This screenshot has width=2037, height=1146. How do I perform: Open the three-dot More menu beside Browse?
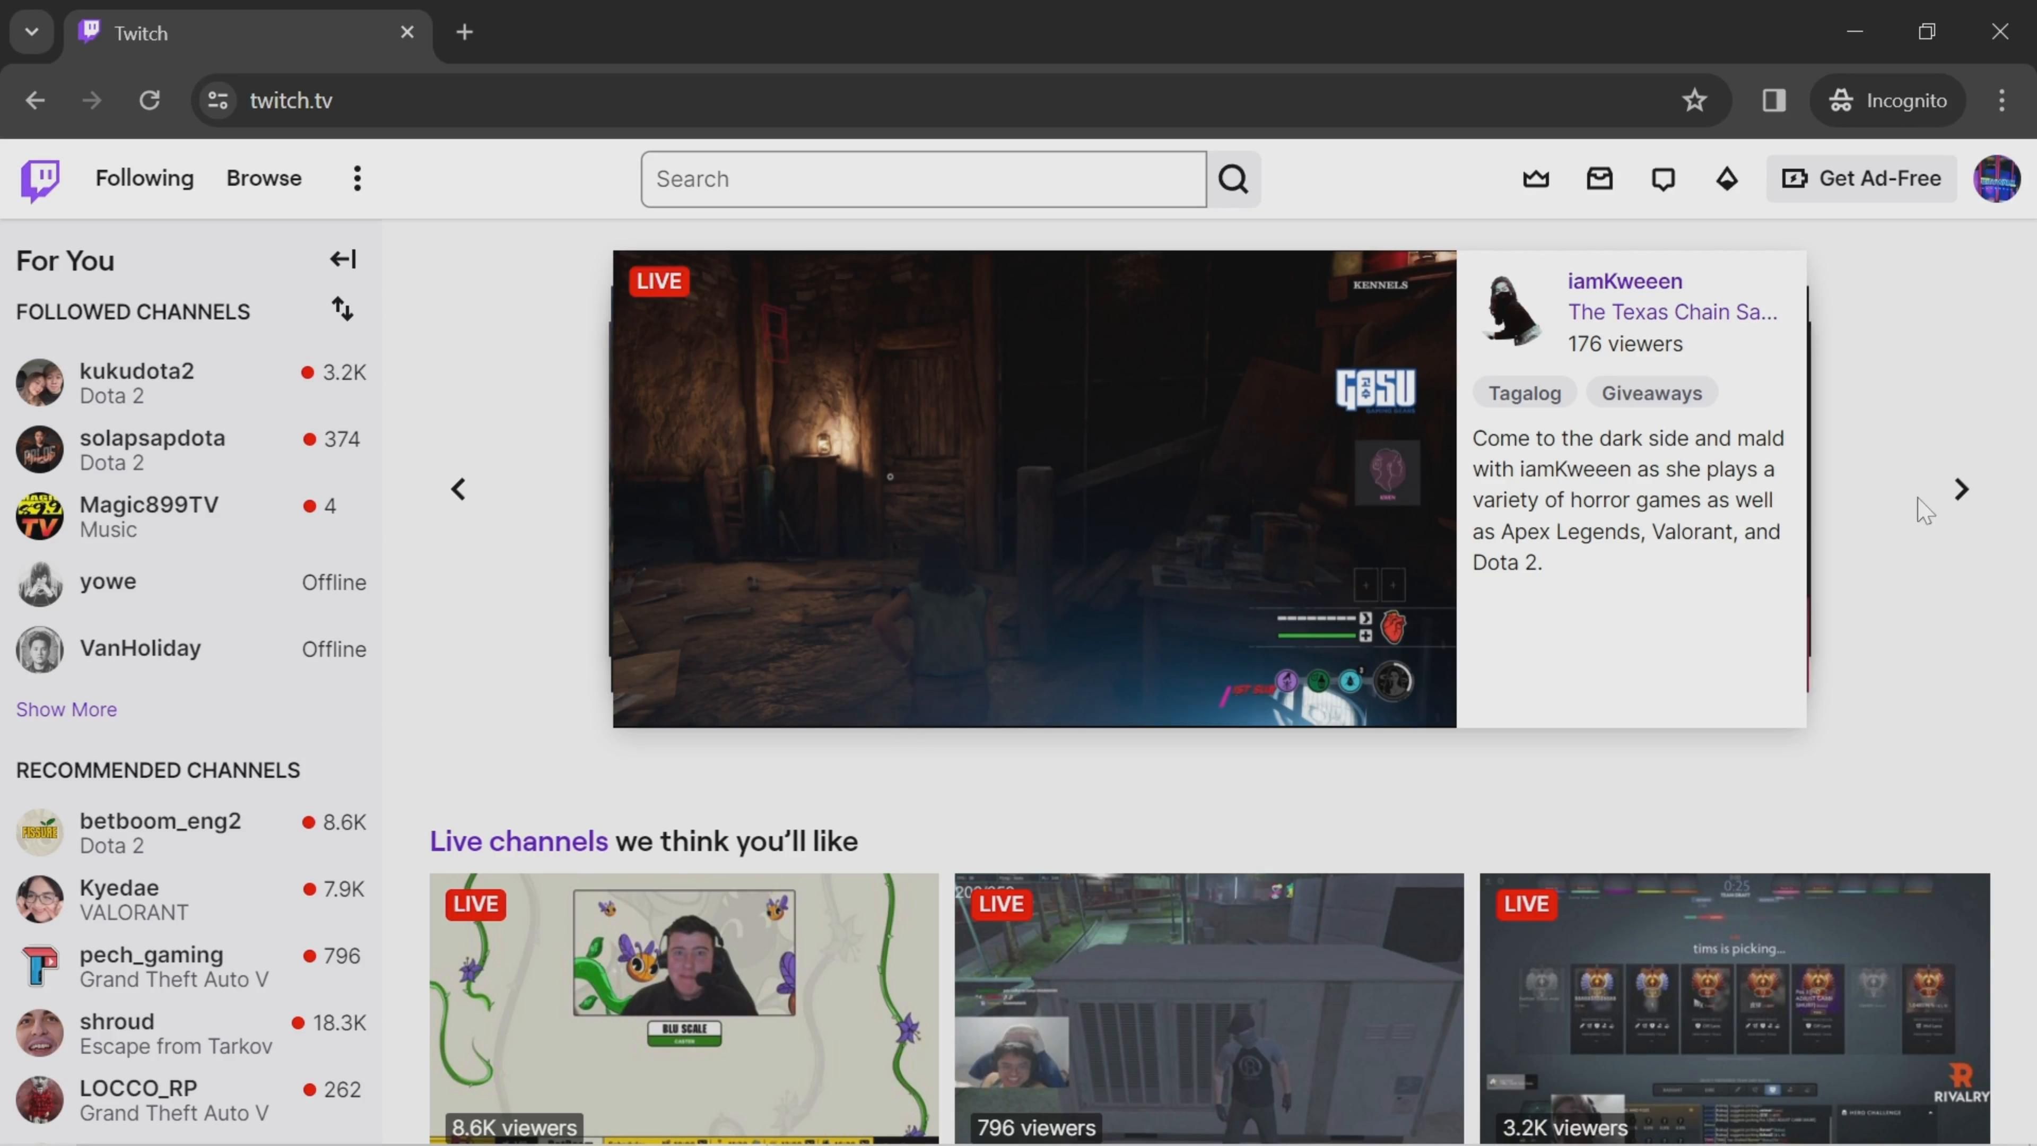358,179
